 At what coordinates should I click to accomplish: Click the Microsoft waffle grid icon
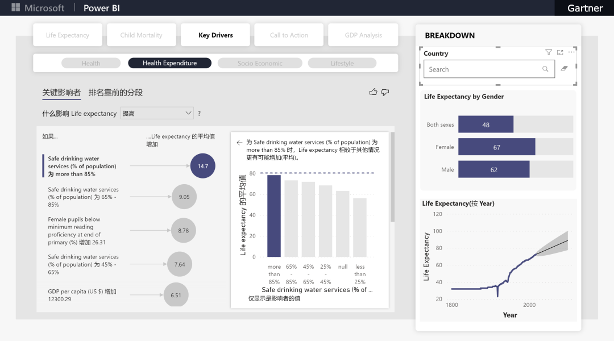point(16,7)
